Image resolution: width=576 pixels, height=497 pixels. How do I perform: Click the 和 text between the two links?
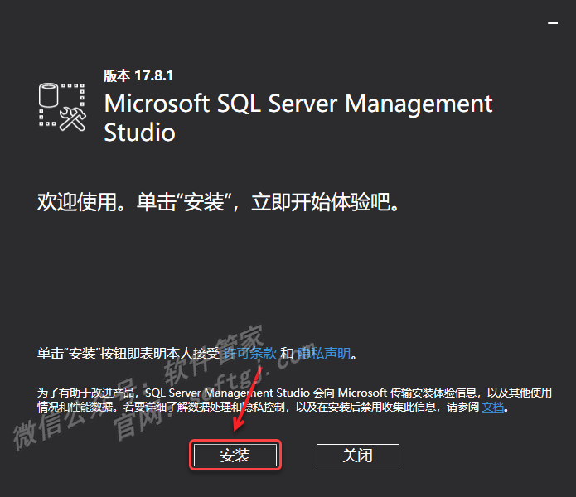coord(287,354)
